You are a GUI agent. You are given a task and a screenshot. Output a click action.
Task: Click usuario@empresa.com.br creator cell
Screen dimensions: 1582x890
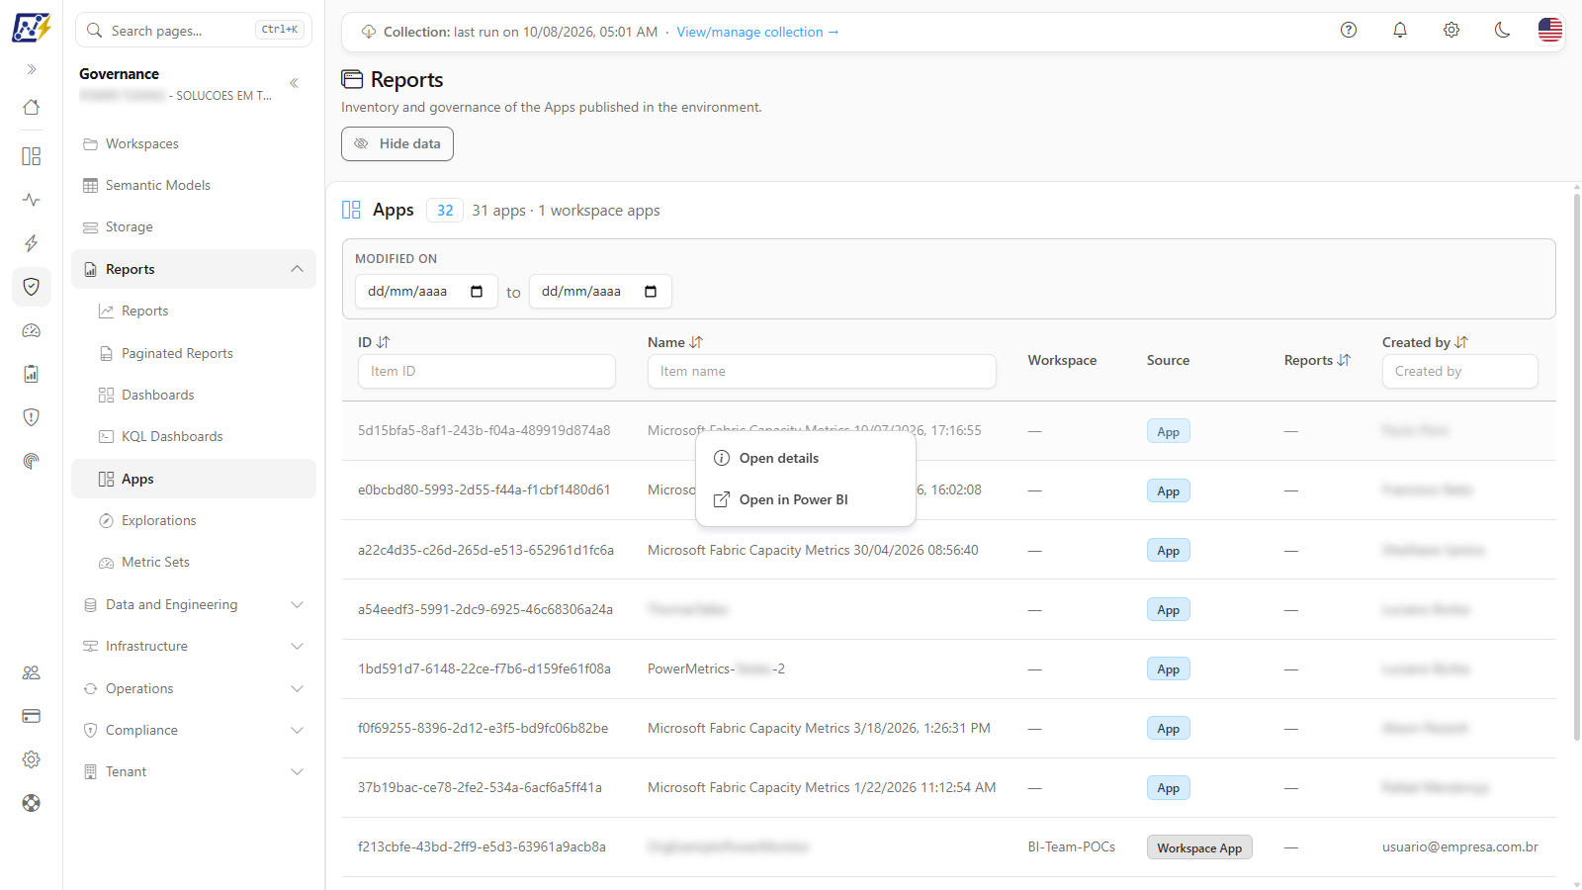coord(1460,846)
